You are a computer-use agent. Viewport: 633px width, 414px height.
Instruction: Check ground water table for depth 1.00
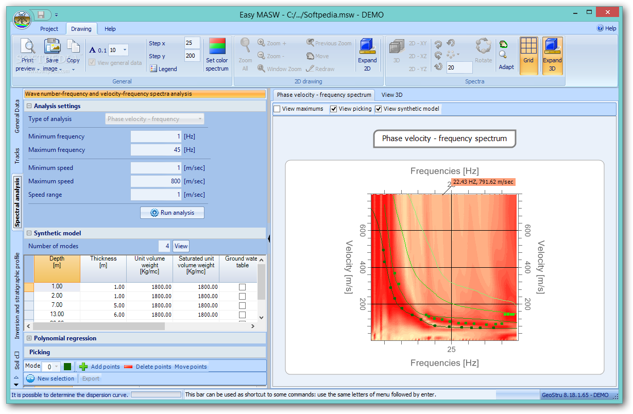tap(242, 287)
